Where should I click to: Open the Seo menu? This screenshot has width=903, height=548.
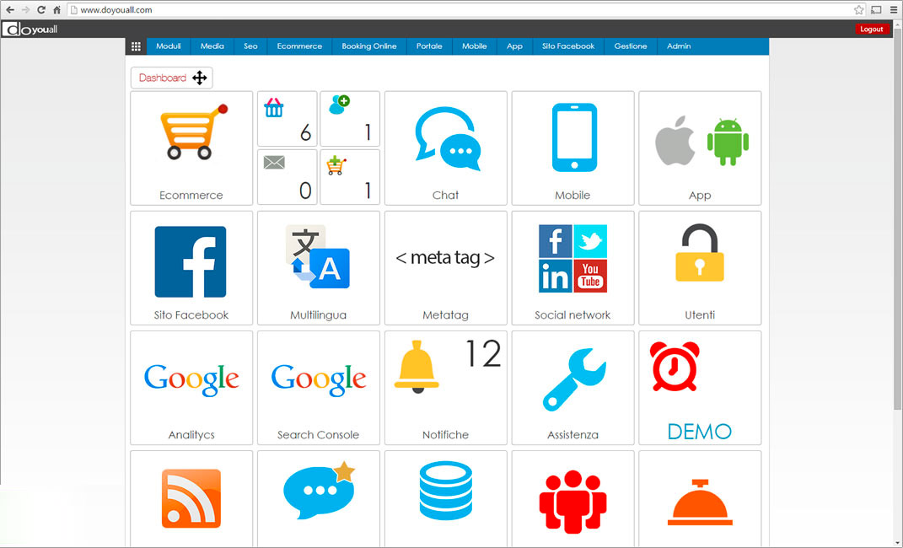250,46
